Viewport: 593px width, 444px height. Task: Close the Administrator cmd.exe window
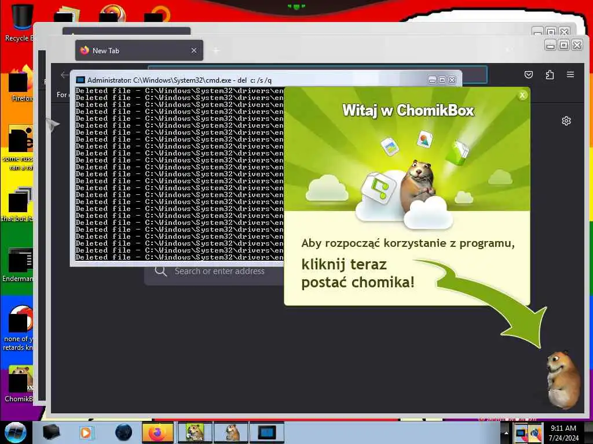click(x=452, y=80)
